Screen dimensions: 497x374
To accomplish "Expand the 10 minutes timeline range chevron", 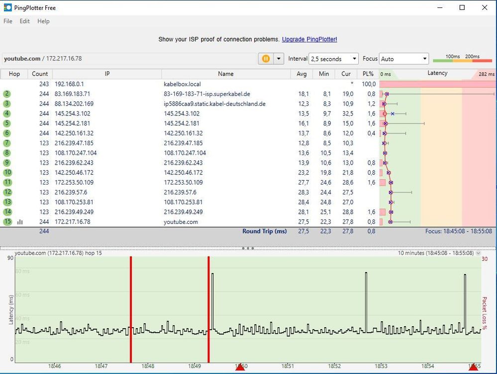I will (x=479, y=253).
